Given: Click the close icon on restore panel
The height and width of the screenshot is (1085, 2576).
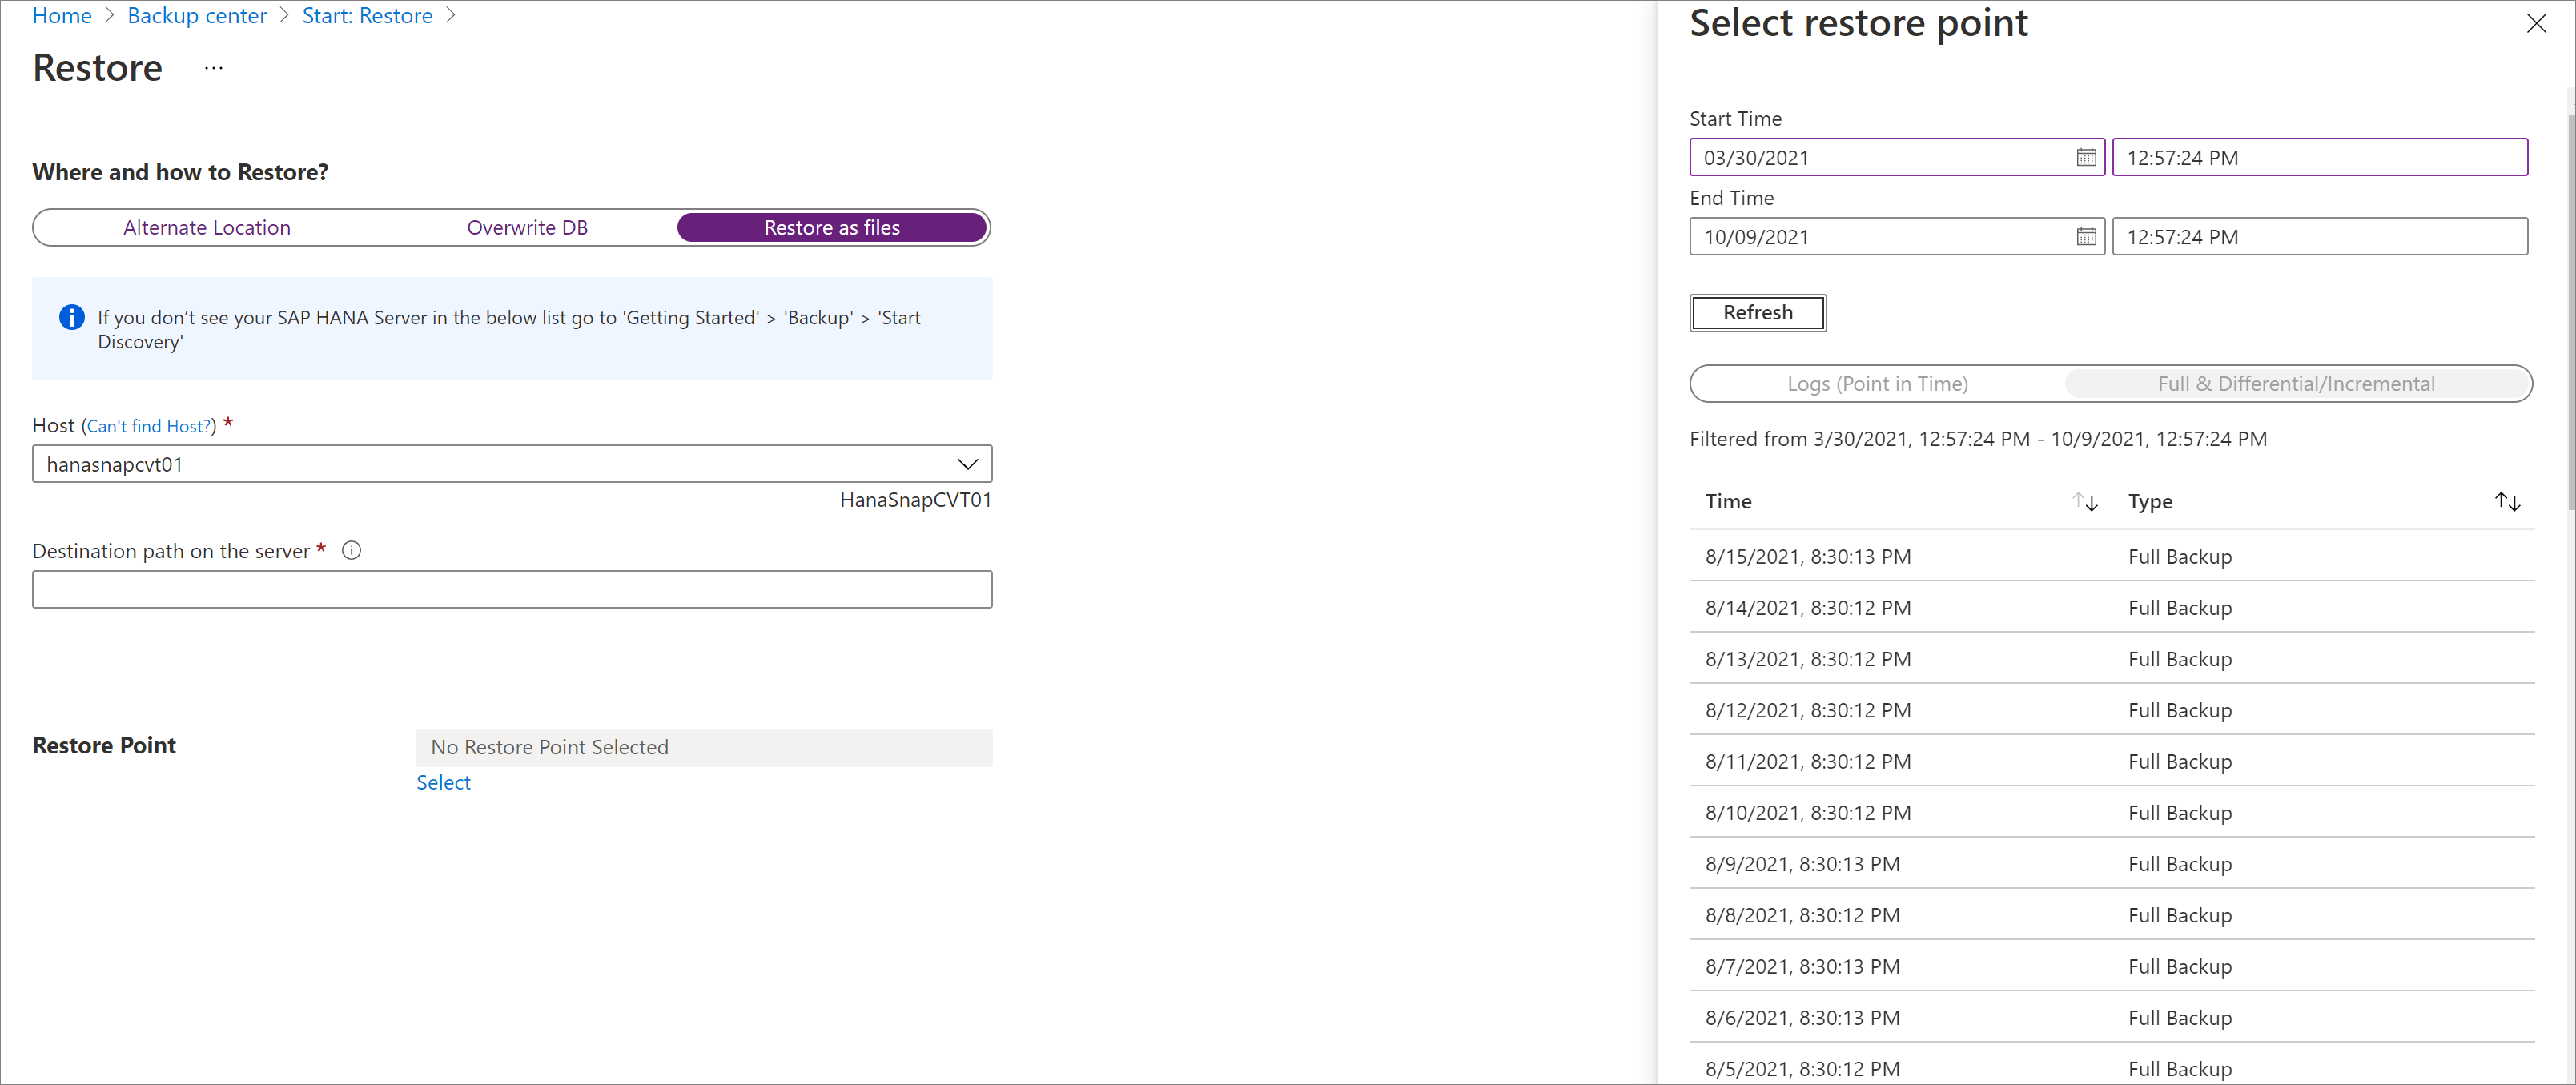Looking at the screenshot, I should tap(2537, 23).
